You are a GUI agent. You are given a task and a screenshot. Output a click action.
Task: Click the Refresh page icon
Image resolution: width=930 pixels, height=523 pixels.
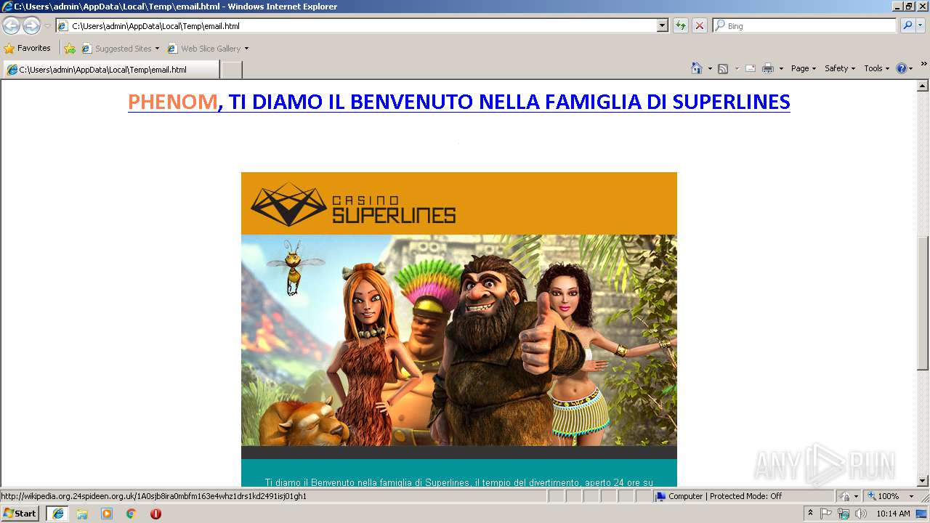[x=681, y=26]
